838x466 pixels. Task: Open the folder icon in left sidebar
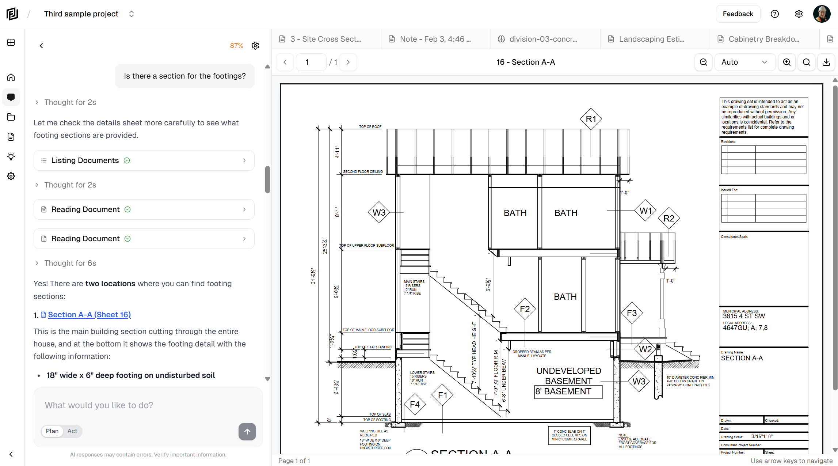(11, 117)
